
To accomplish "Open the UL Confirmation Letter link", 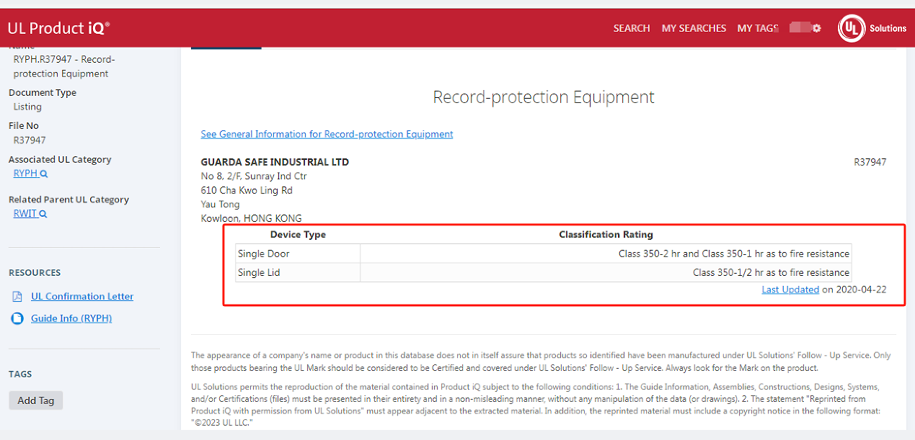I will pos(82,297).
